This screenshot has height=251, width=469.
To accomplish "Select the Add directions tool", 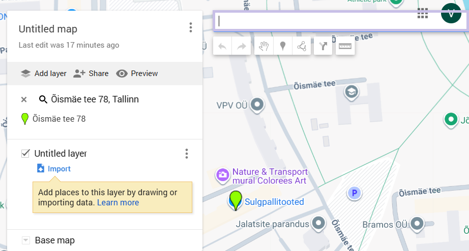I will (x=324, y=47).
